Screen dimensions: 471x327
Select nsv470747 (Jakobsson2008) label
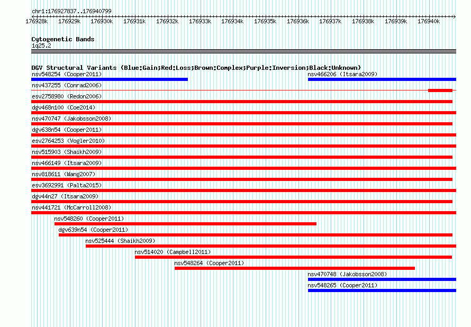click(71, 119)
